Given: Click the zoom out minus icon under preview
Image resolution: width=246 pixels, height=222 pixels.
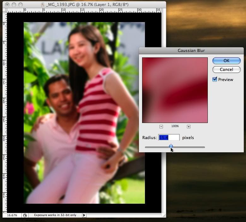Looking at the screenshot, I should 161,126.
